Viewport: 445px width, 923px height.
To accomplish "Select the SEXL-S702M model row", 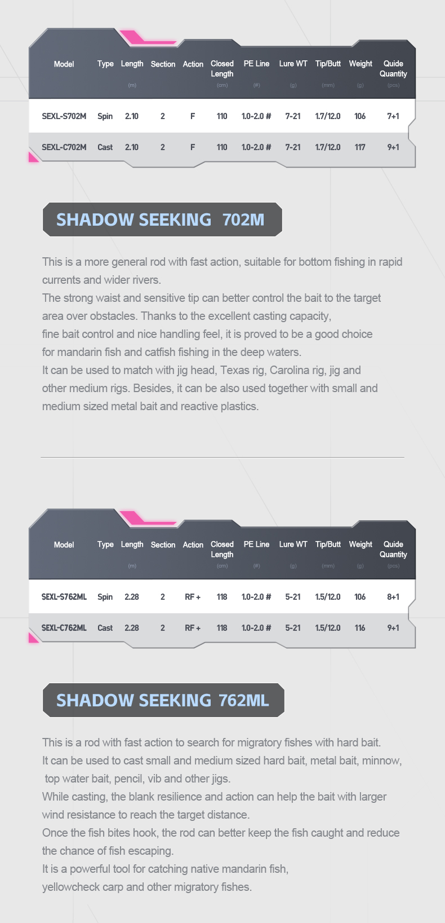I will pos(222,116).
